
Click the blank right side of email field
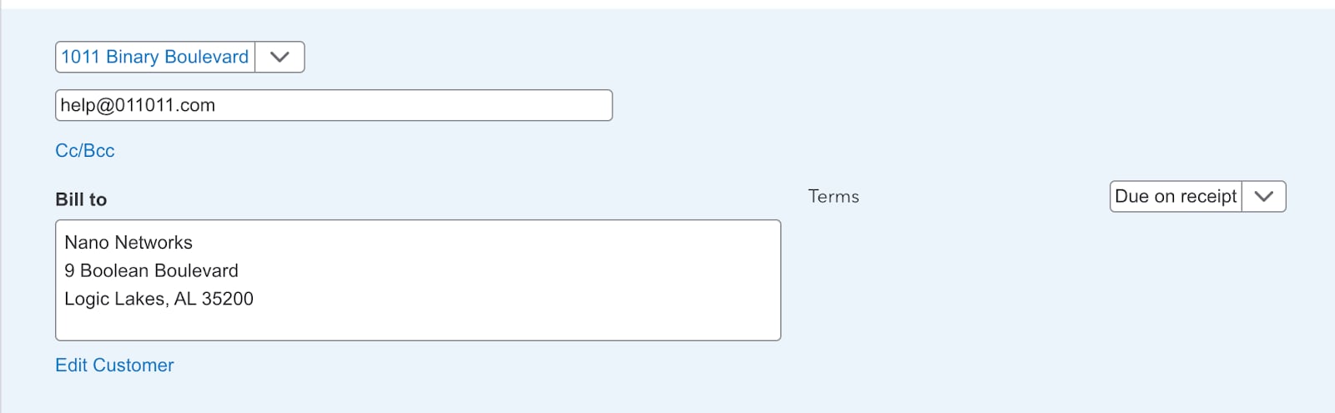tap(501, 105)
